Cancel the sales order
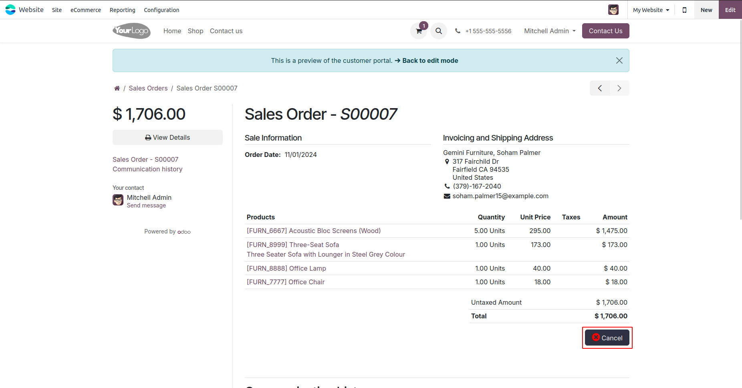Image resolution: width=742 pixels, height=388 pixels. pyautogui.click(x=607, y=338)
